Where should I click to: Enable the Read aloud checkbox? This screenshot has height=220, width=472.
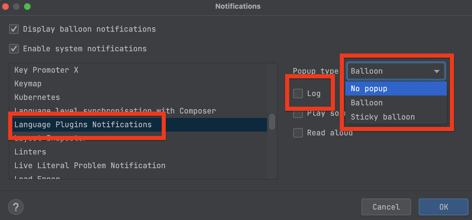[298, 133]
